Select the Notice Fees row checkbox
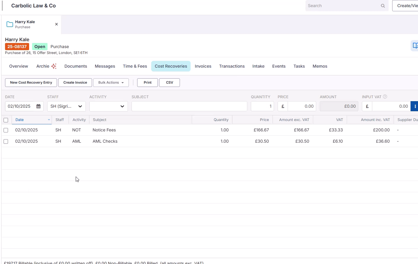Screen dimensions: 418x264 [x=6, y=130]
